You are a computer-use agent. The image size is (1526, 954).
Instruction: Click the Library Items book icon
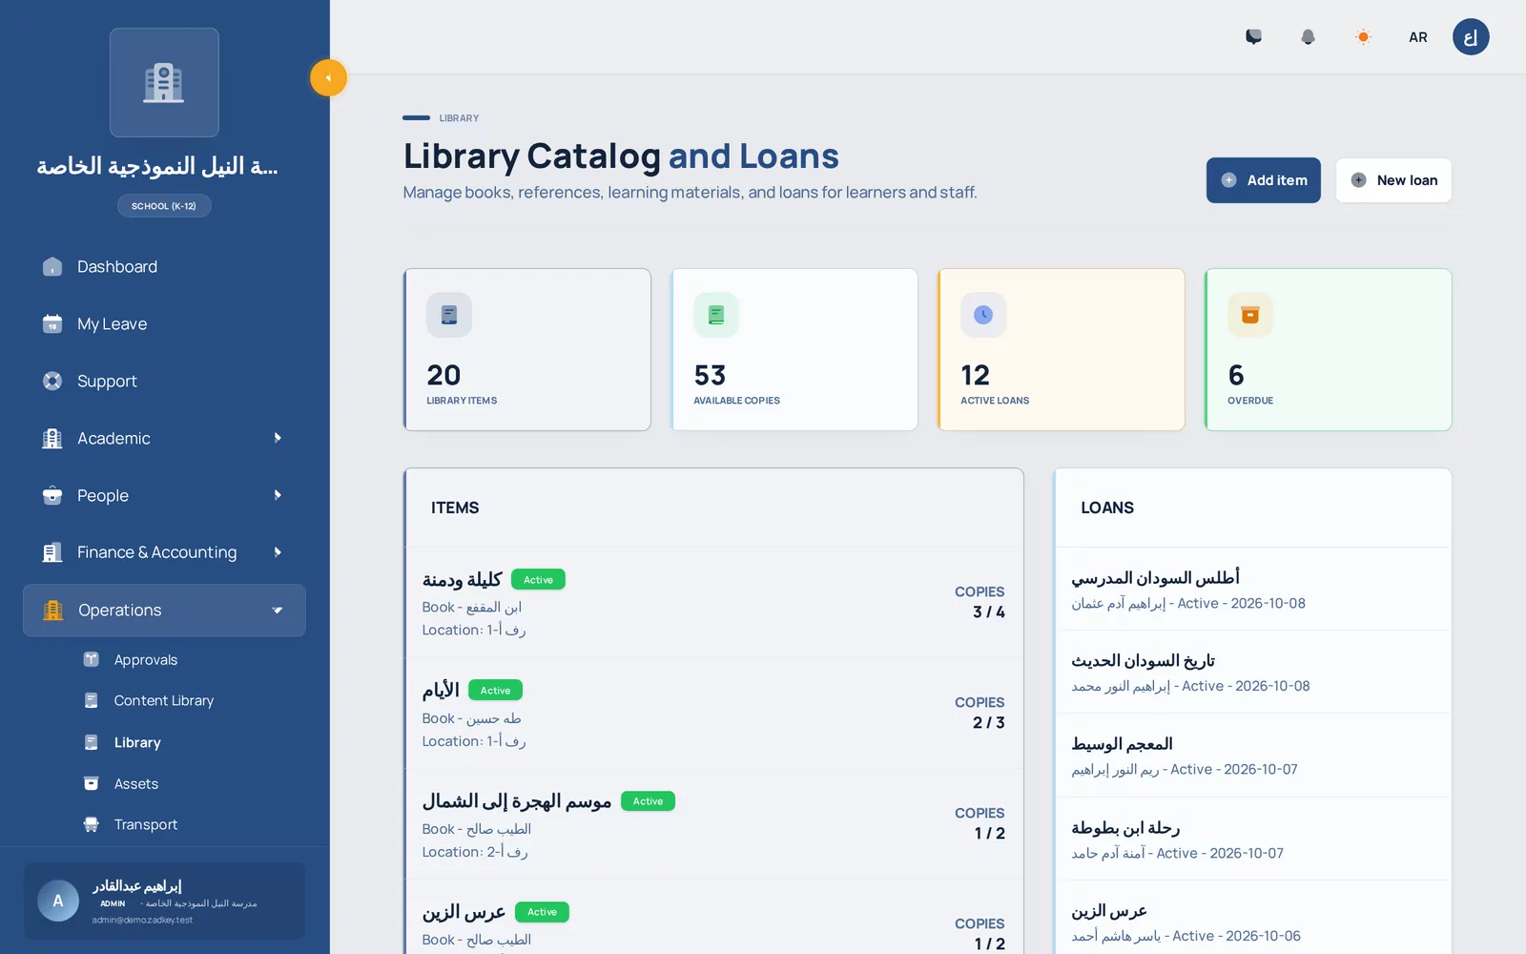449,315
